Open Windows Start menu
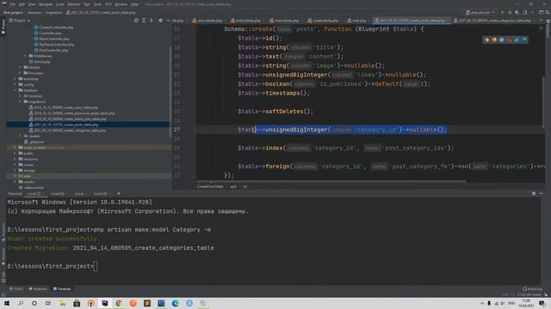 (x=6, y=303)
